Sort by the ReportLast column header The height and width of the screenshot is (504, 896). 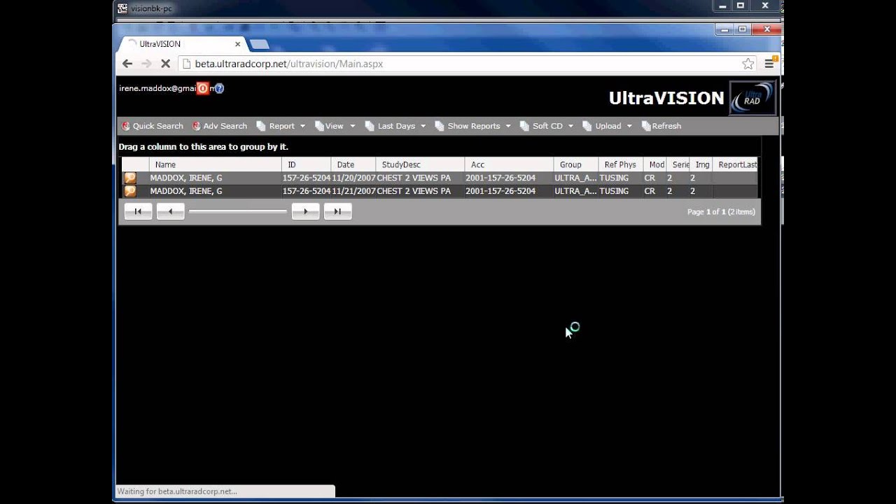point(735,164)
